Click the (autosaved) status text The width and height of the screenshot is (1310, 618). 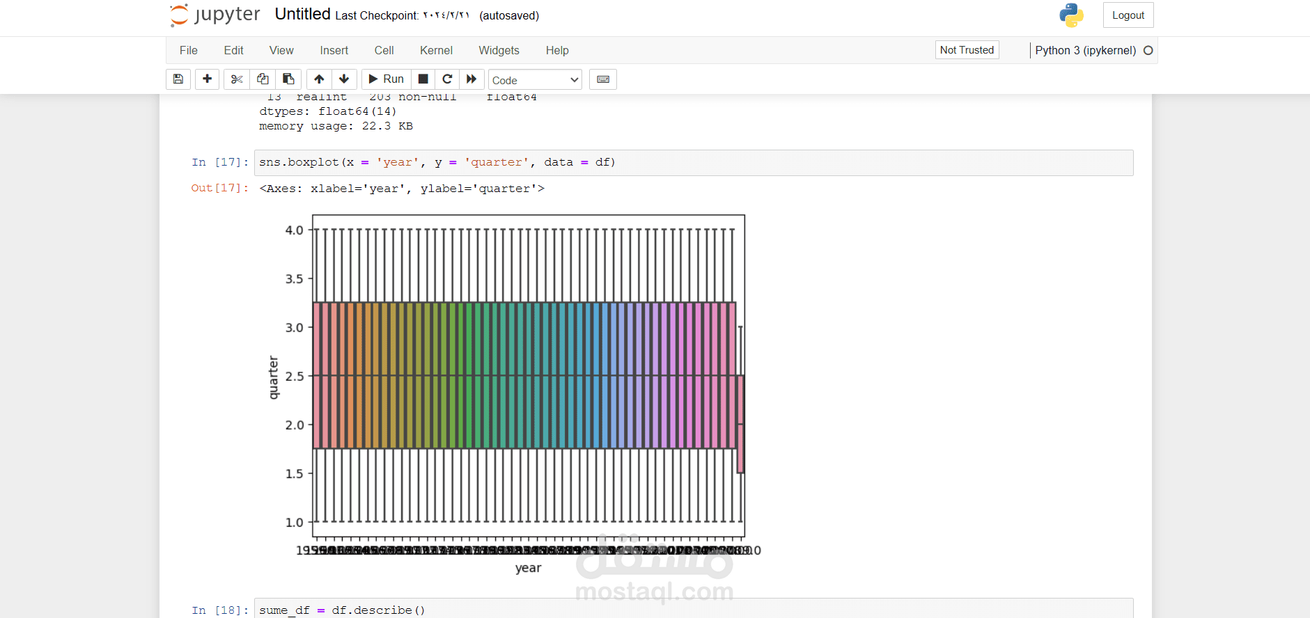(x=509, y=15)
